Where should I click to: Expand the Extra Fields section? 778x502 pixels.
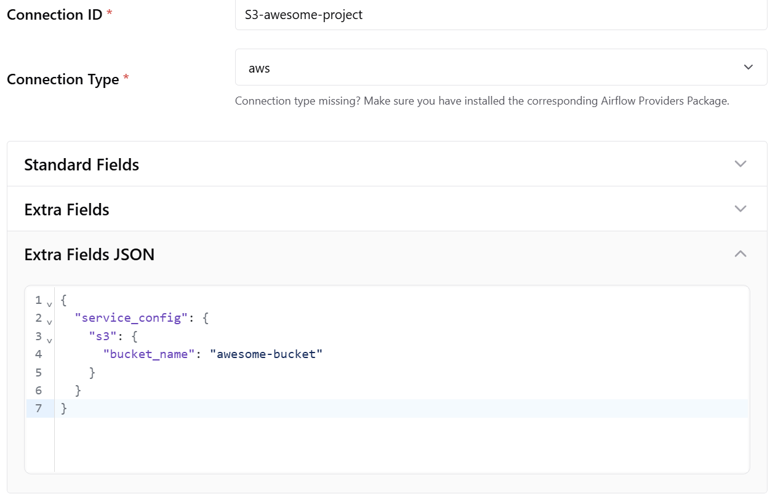(x=387, y=209)
